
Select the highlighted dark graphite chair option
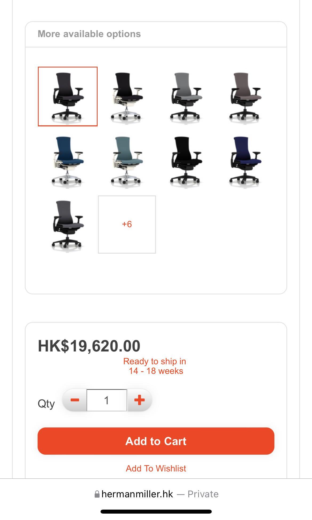point(68,97)
